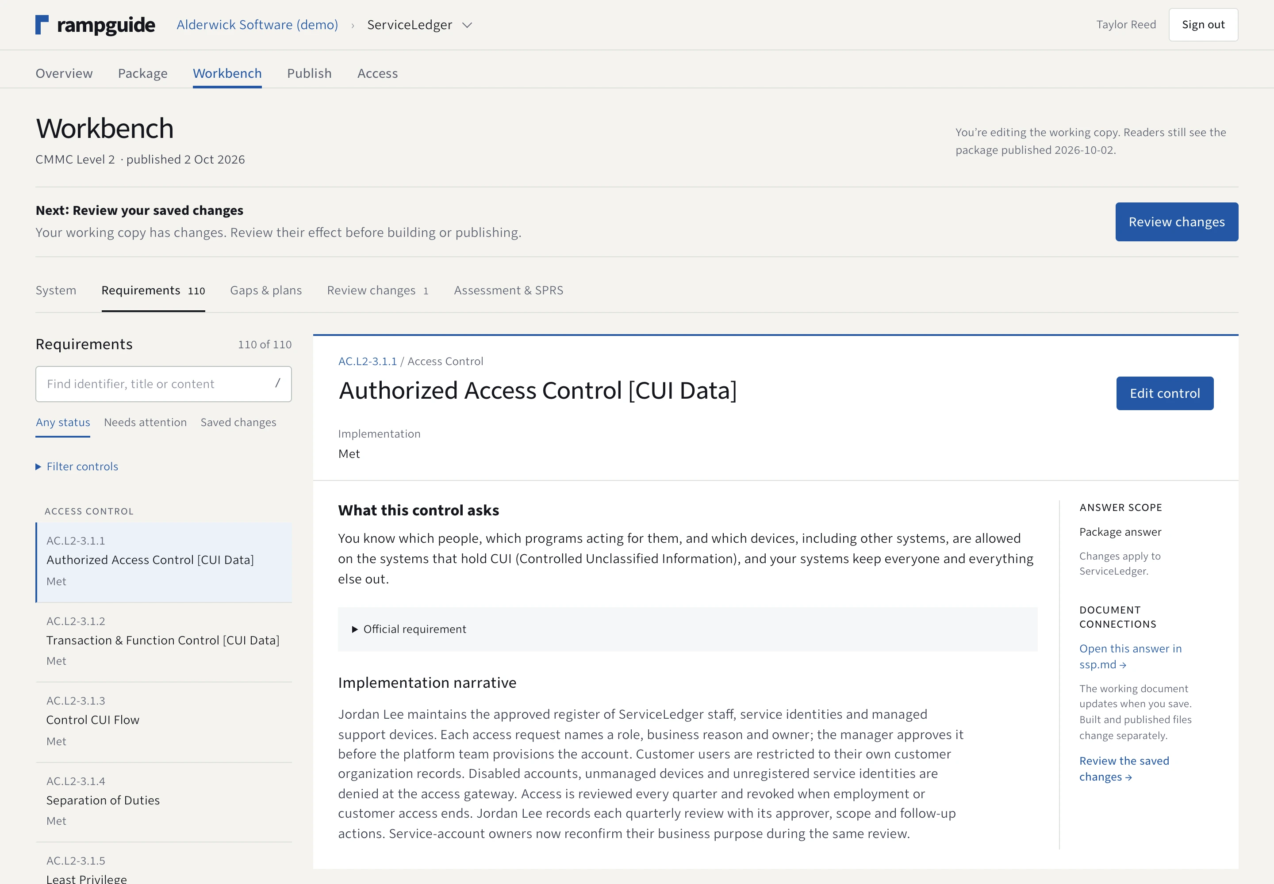Select the Requirements 110 sub-tab
The height and width of the screenshot is (884, 1274).
click(x=153, y=290)
